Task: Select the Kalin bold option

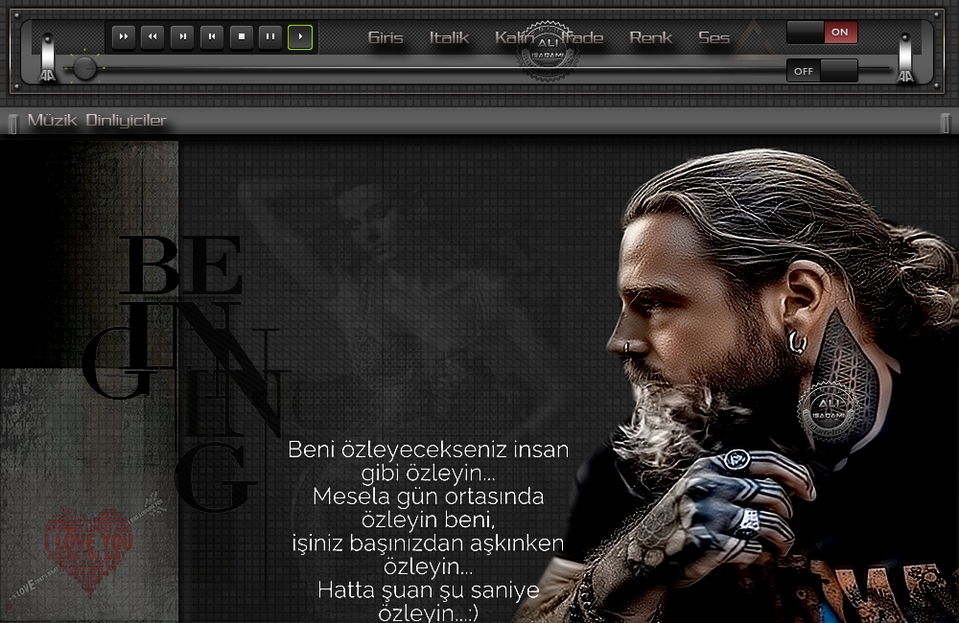Action: 512,38
